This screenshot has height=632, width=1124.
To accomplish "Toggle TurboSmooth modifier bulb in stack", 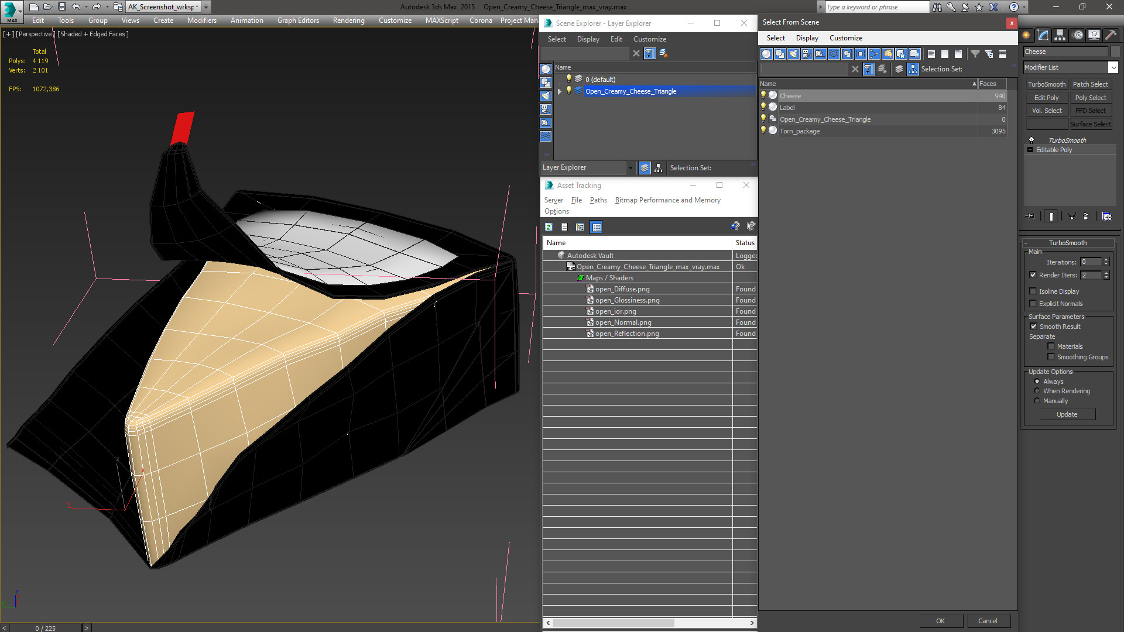I will (1032, 140).
